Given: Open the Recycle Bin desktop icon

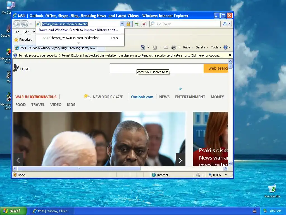Looking at the screenshot, I should 272,191.
